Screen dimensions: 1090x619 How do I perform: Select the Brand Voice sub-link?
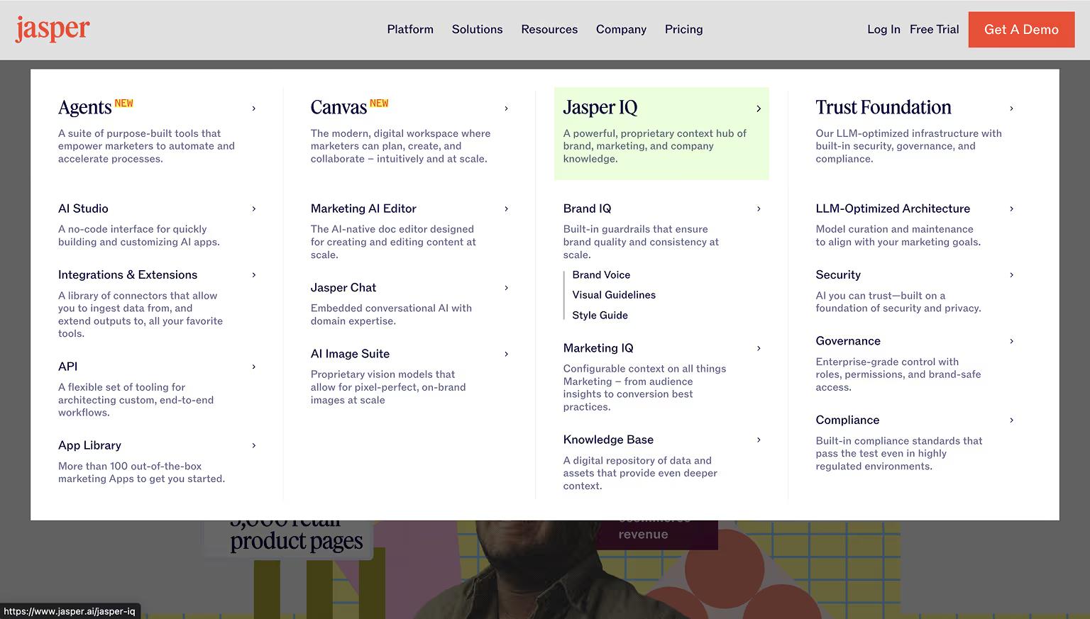click(x=601, y=275)
